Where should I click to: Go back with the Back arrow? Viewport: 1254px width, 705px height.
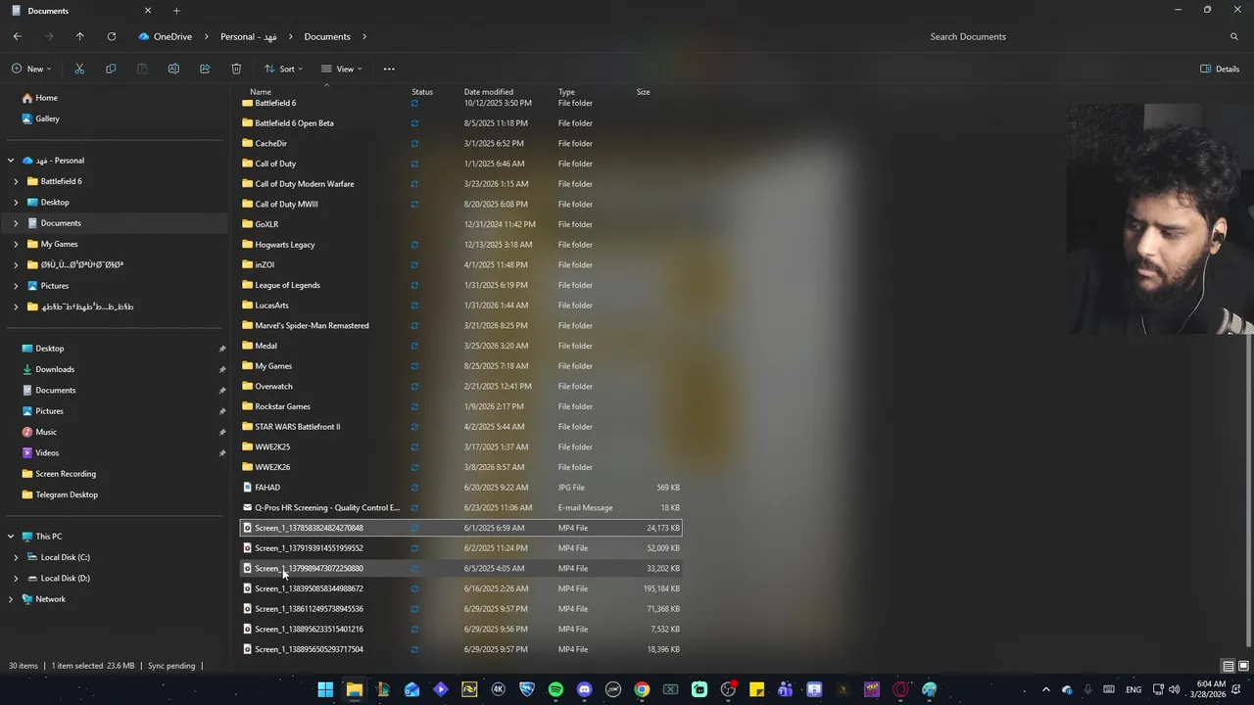pyautogui.click(x=18, y=36)
